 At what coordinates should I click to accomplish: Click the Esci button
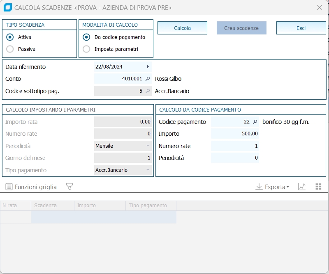coord(301,28)
